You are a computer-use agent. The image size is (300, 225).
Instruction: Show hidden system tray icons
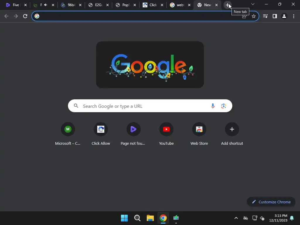pyautogui.click(x=236, y=218)
